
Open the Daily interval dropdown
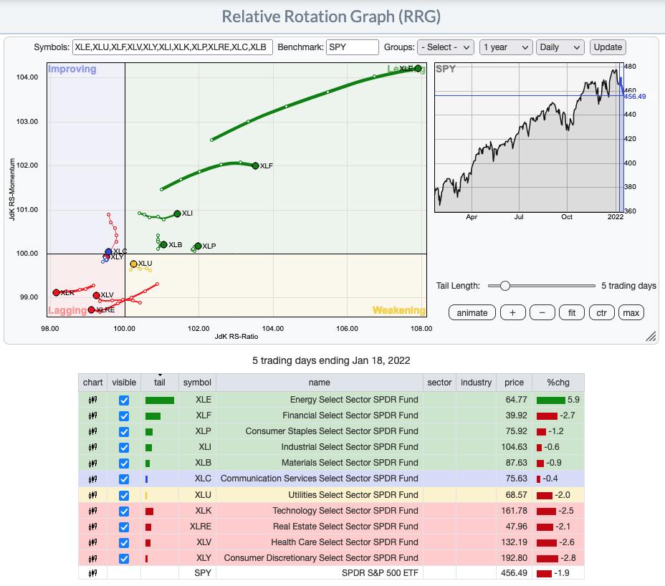pos(560,47)
